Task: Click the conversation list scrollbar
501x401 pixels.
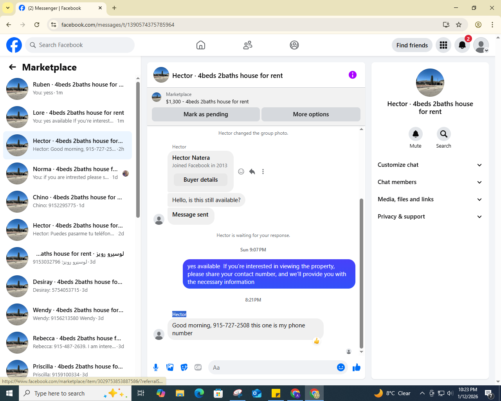Action: [x=138, y=150]
